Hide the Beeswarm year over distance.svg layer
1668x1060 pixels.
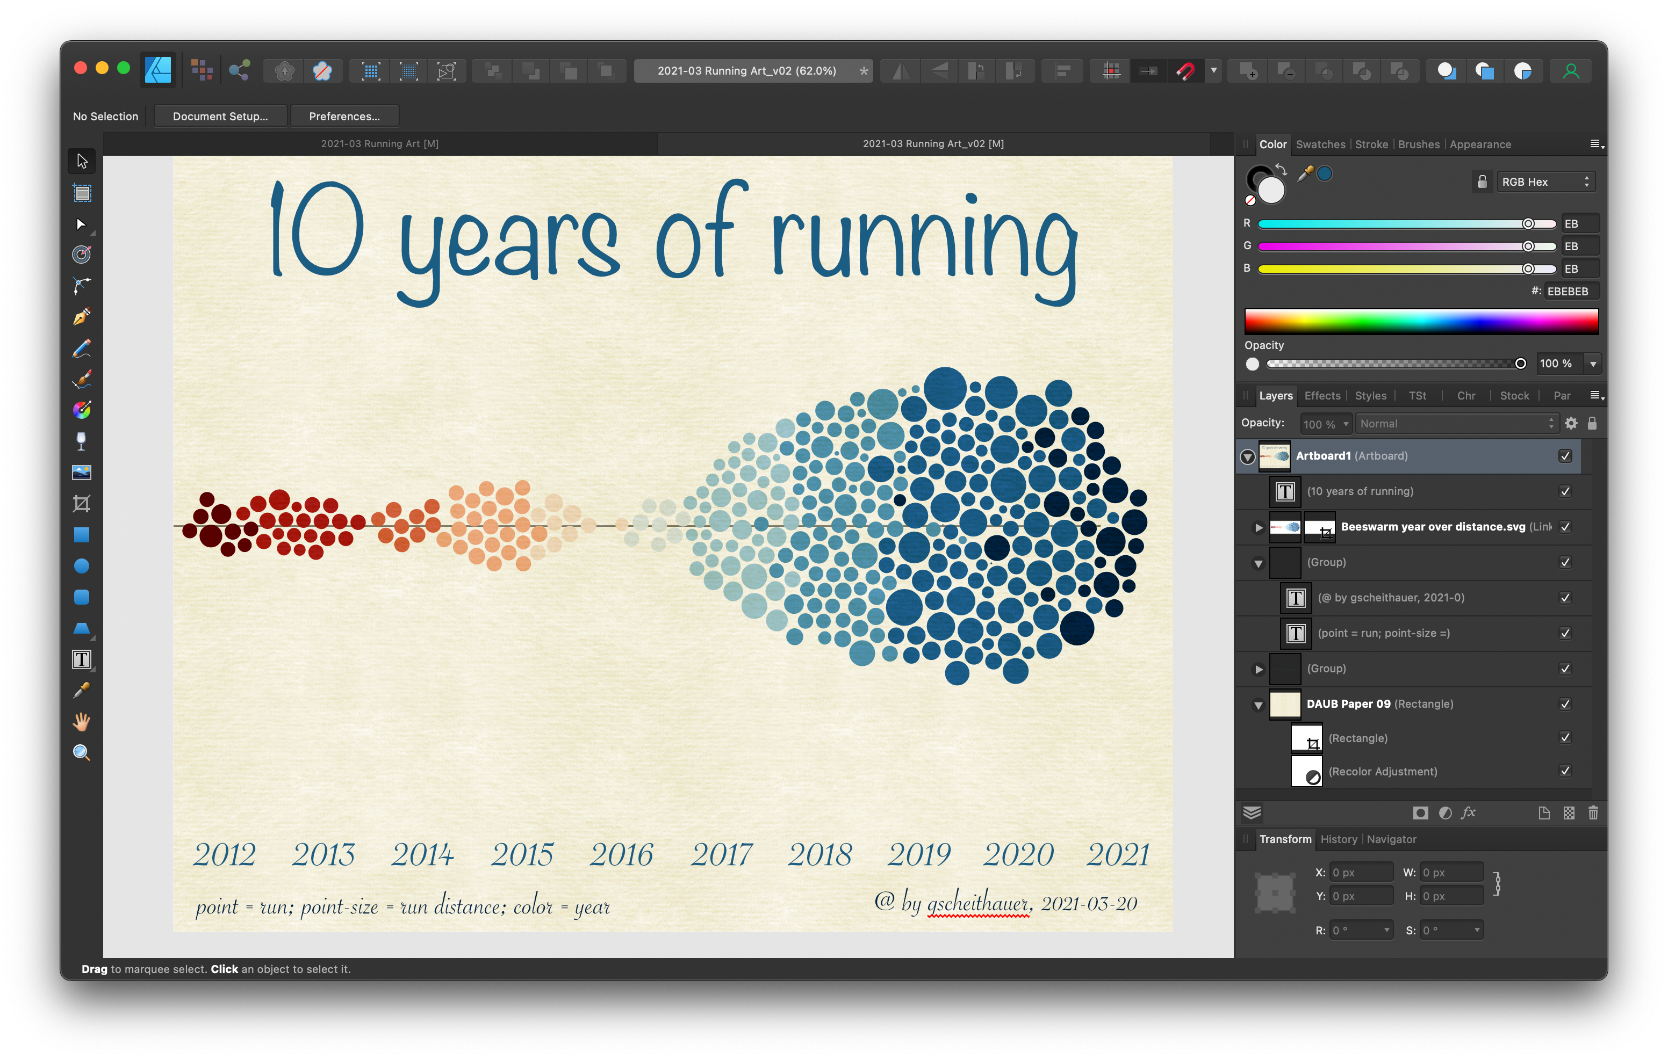[x=1565, y=527]
